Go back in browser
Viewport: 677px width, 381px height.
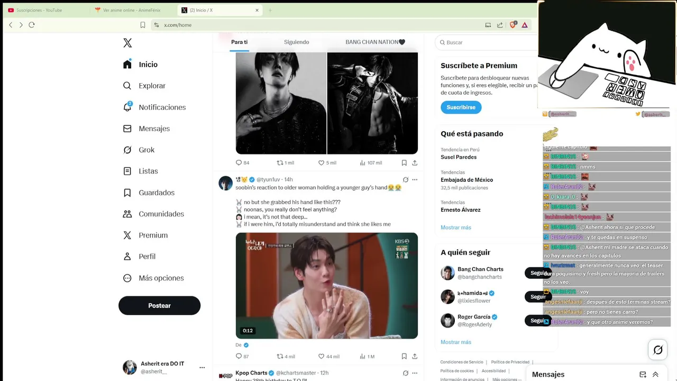[x=11, y=25]
